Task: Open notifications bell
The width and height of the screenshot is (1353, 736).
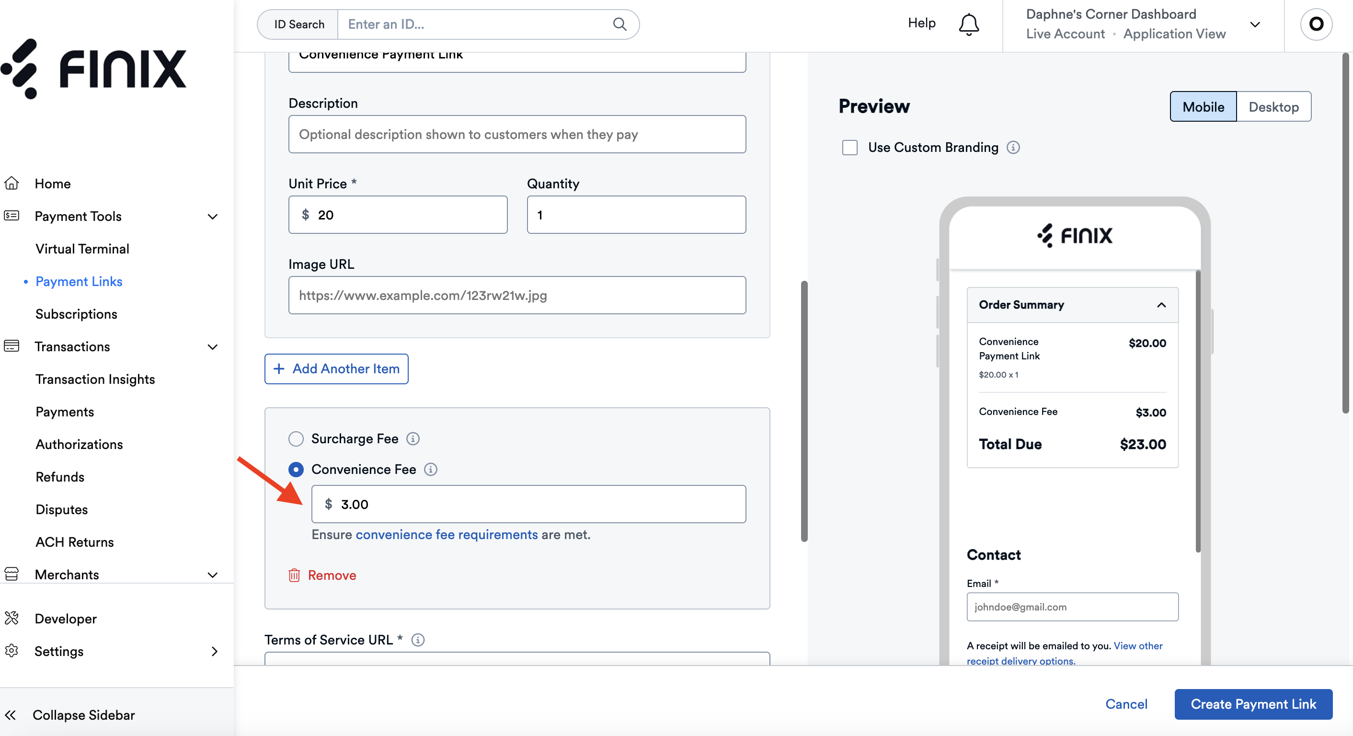Action: (969, 24)
